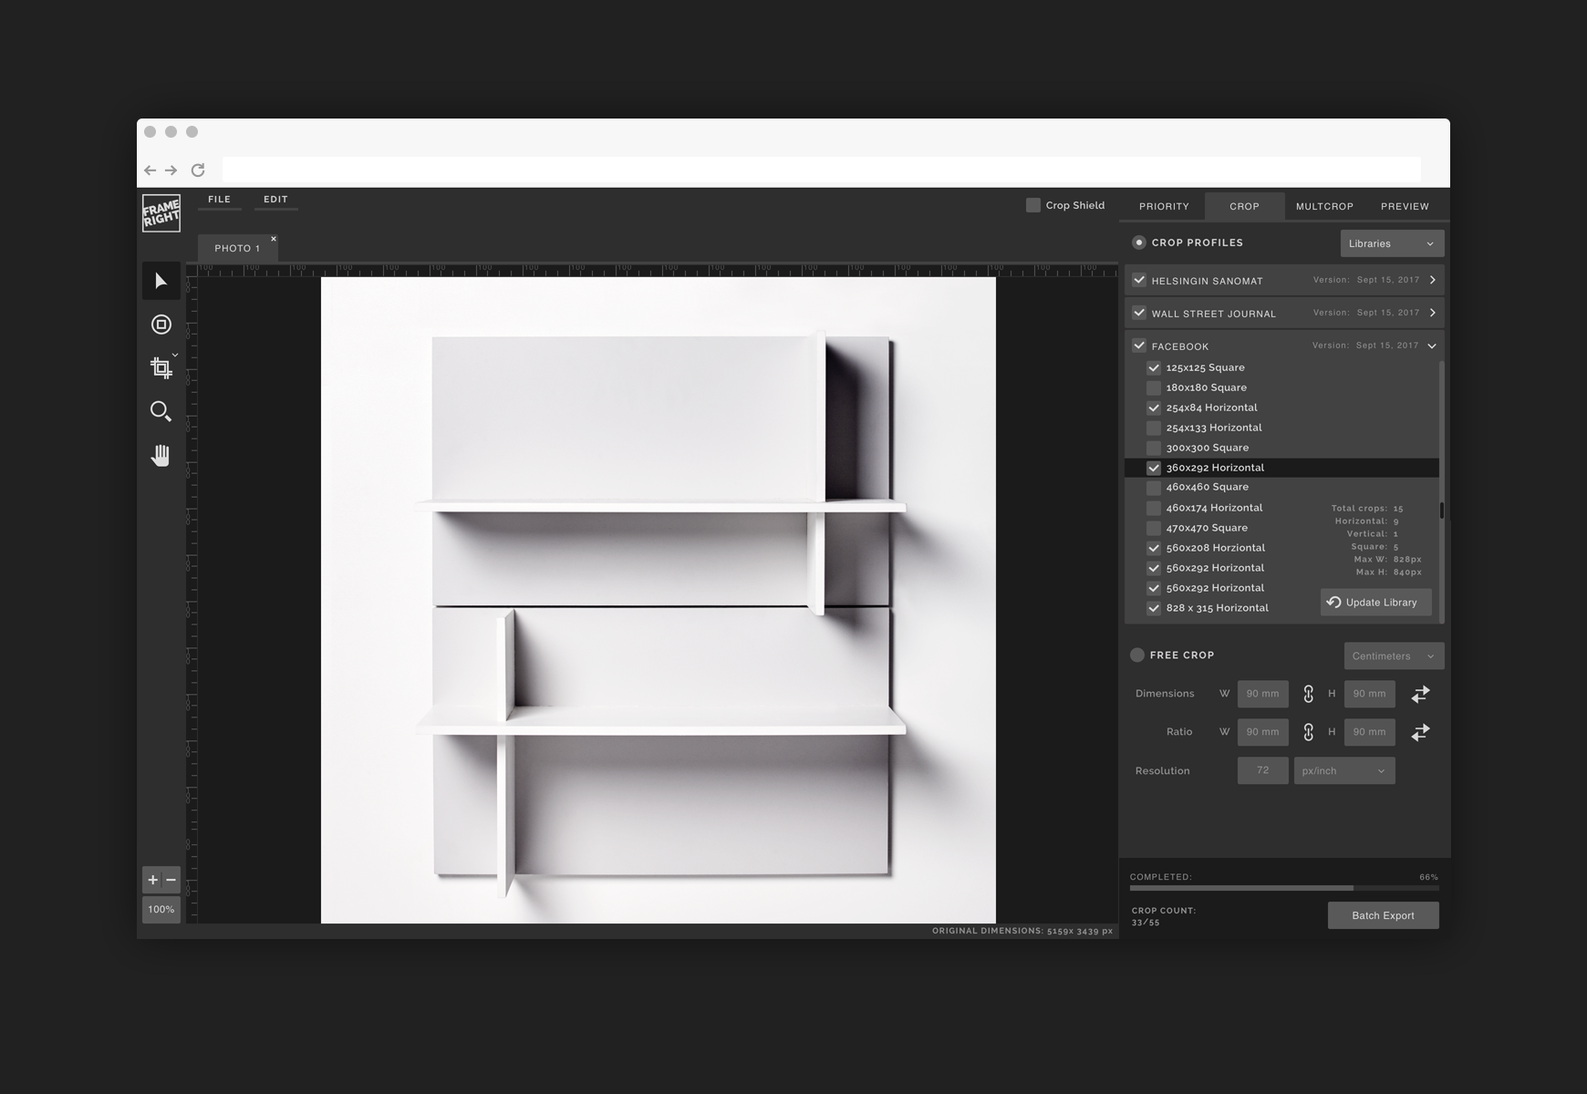
Task: Open the Edit menu
Action: (x=275, y=199)
